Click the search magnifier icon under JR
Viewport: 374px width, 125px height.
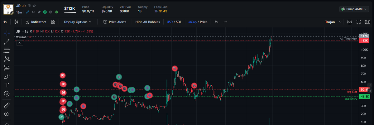33,12
